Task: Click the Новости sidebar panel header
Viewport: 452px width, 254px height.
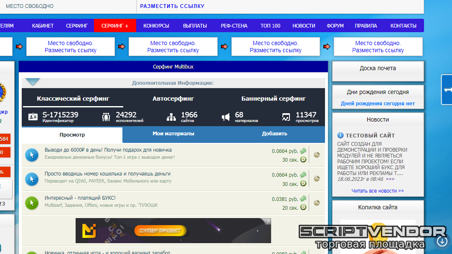Action: (x=378, y=119)
